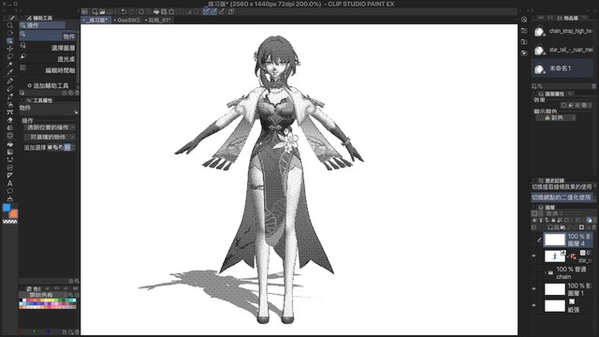Click the Undo arrow in top toolbar
The height and width of the screenshot is (337, 599).
pyautogui.click(x=124, y=11)
